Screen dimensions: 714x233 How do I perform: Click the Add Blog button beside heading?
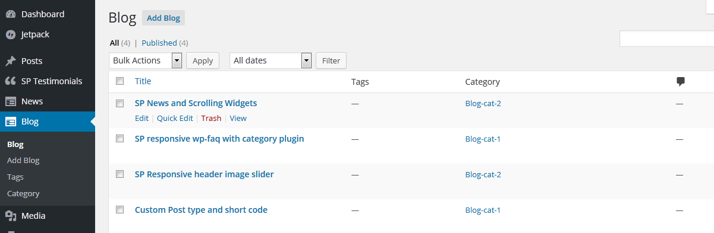(x=163, y=18)
